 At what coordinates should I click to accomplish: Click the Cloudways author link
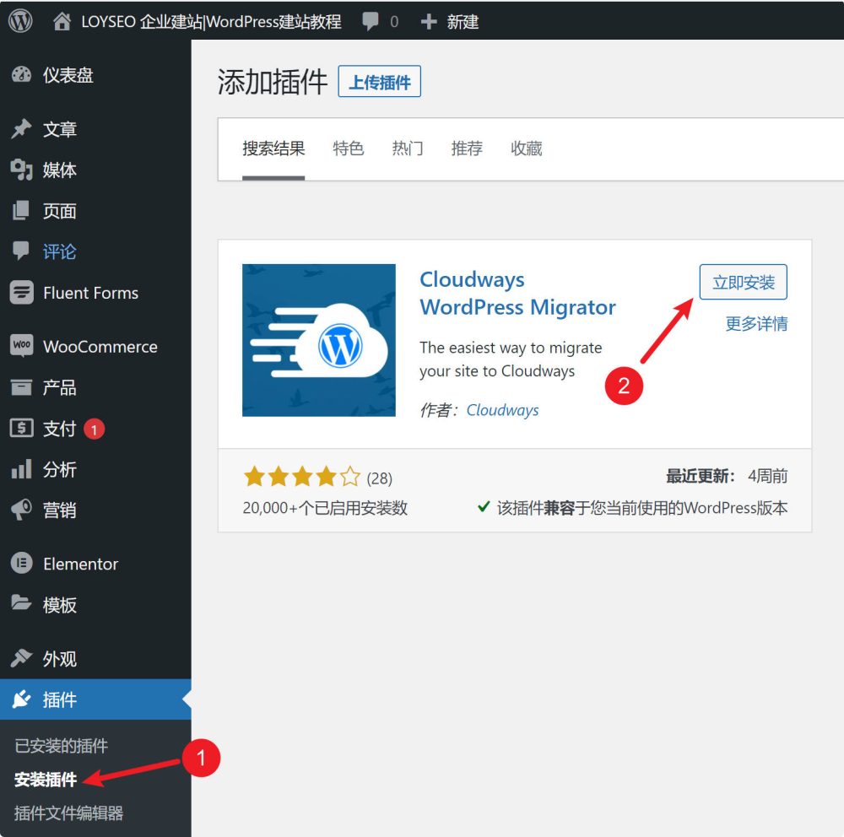(x=502, y=410)
